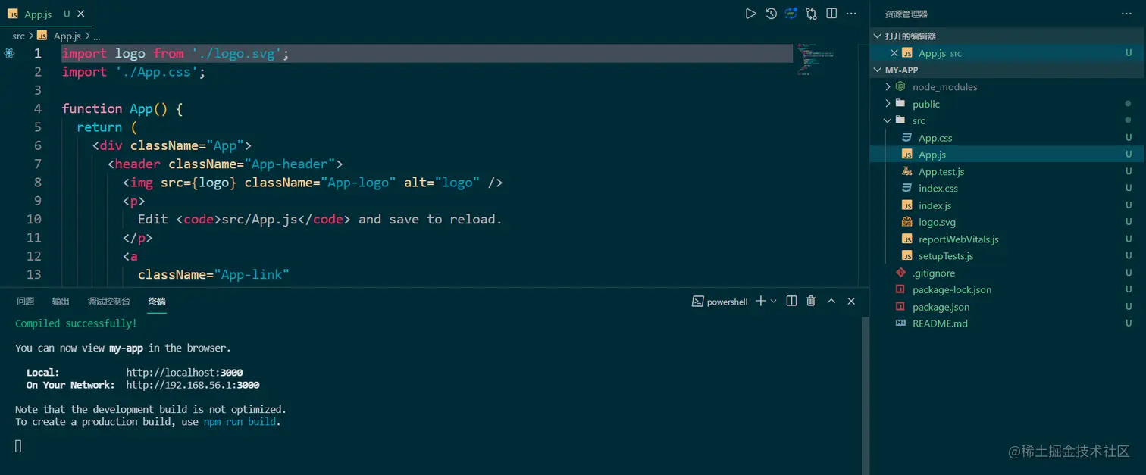Click the powershell terminal label
1146x475 pixels.
(727, 302)
